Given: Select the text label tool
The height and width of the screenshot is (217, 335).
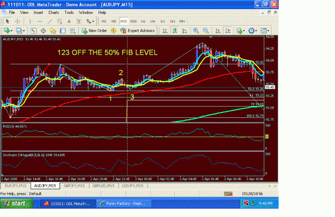Looking at the screenshot, I should [79, 21].
